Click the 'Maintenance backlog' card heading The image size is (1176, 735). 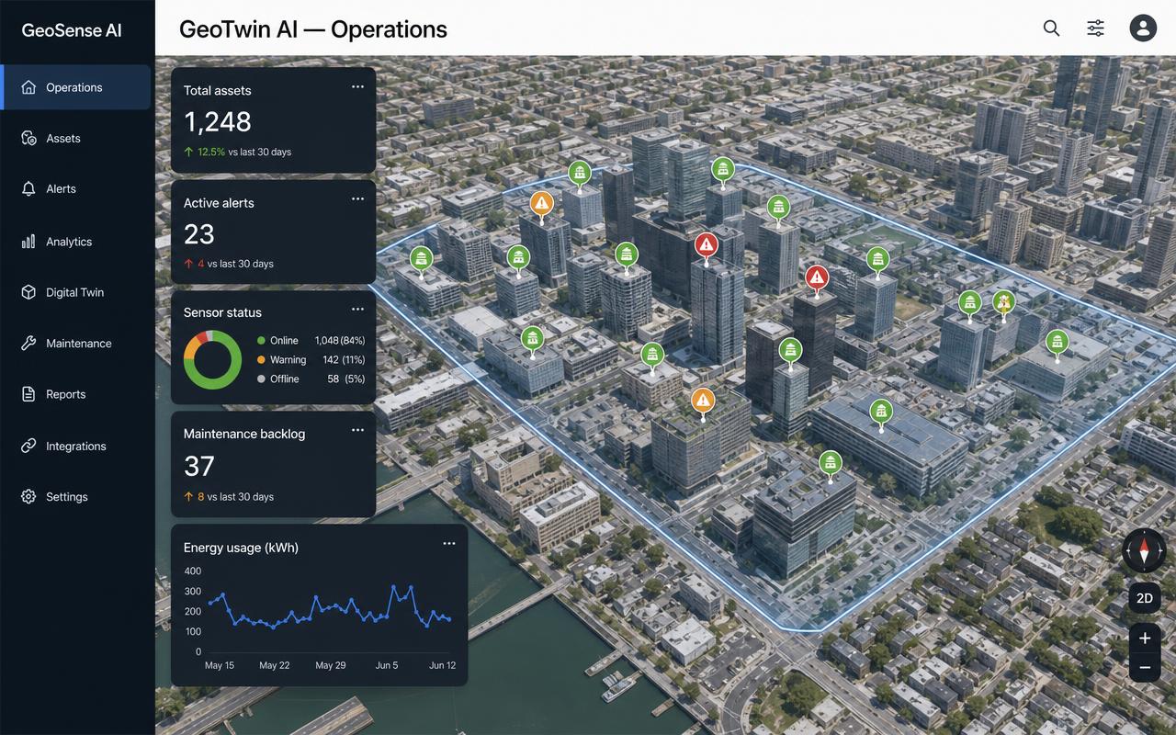coord(244,434)
